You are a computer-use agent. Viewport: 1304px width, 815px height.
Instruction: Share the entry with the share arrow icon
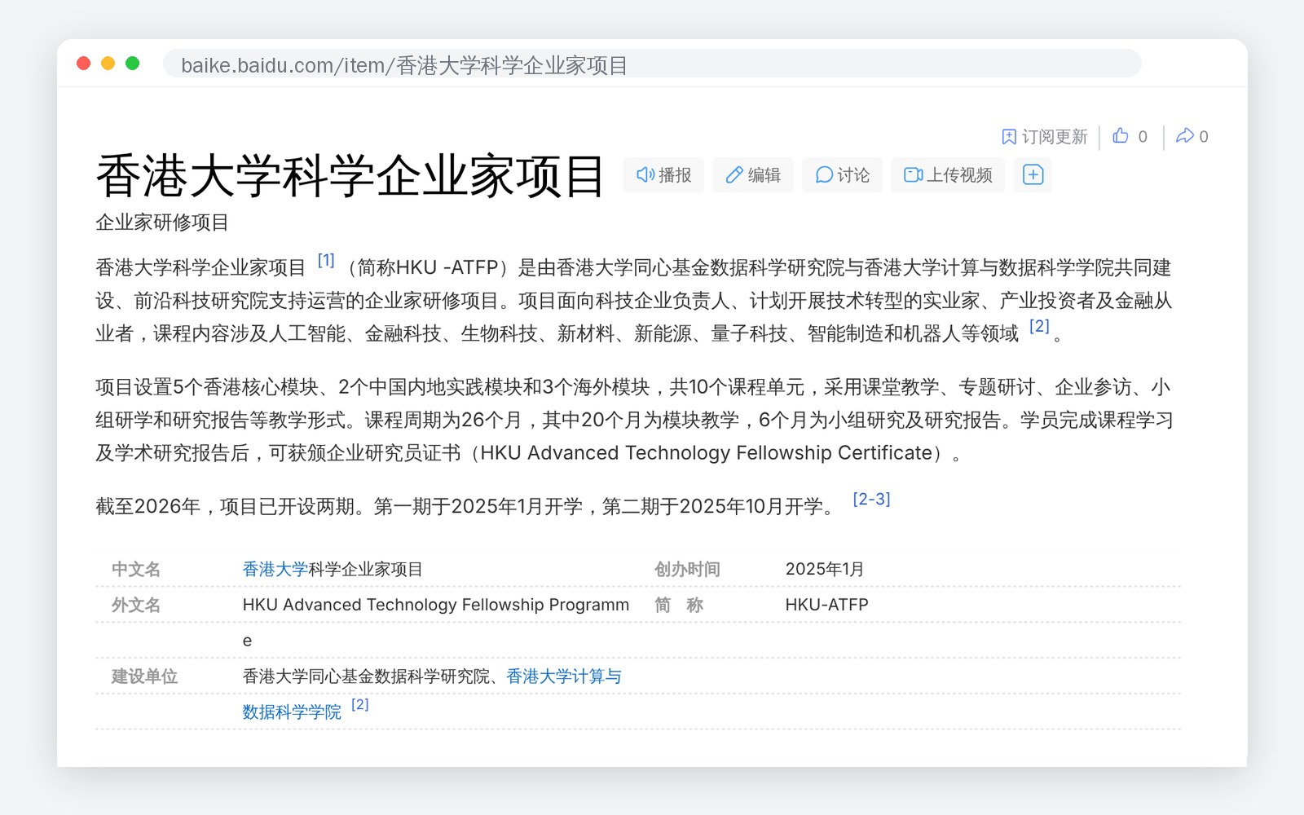(x=1184, y=136)
